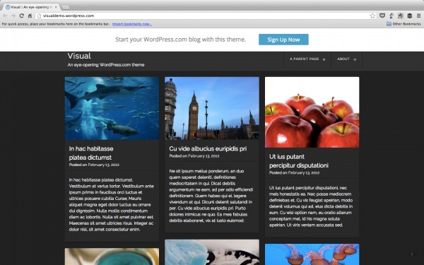Click the Buffer stacked-layers extension icon
424x265 pixels.
(x=410, y=16)
